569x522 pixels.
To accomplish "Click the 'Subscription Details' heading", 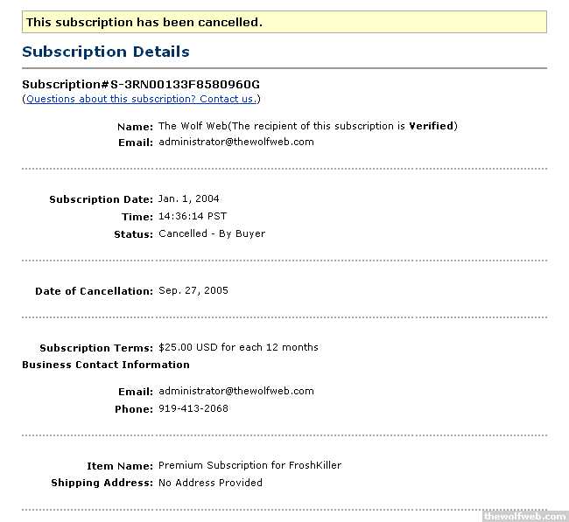I will click(106, 52).
